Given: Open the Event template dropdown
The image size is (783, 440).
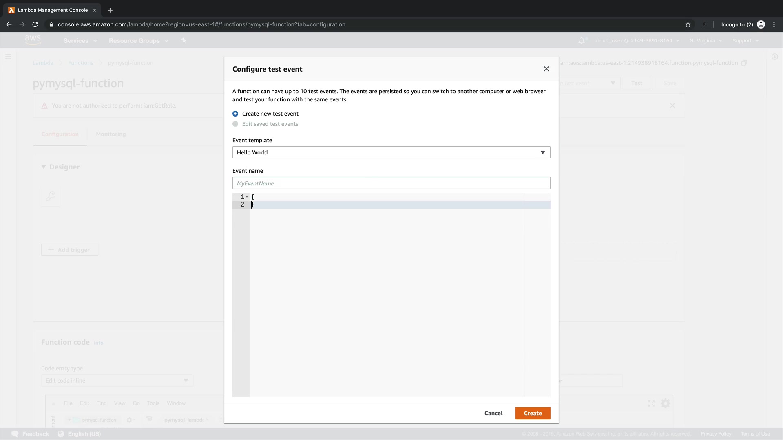Looking at the screenshot, I should (x=391, y=152).
